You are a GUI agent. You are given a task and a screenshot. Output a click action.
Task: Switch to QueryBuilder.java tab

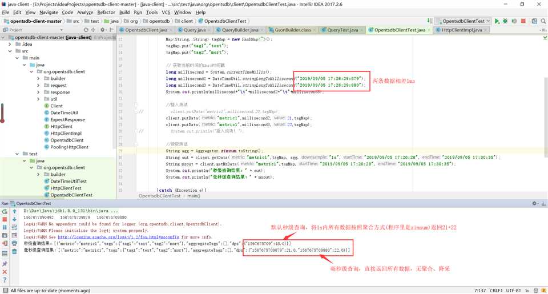click(240, 30)
